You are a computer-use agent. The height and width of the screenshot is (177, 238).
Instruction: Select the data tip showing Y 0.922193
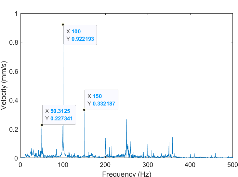tap(80, 35)
